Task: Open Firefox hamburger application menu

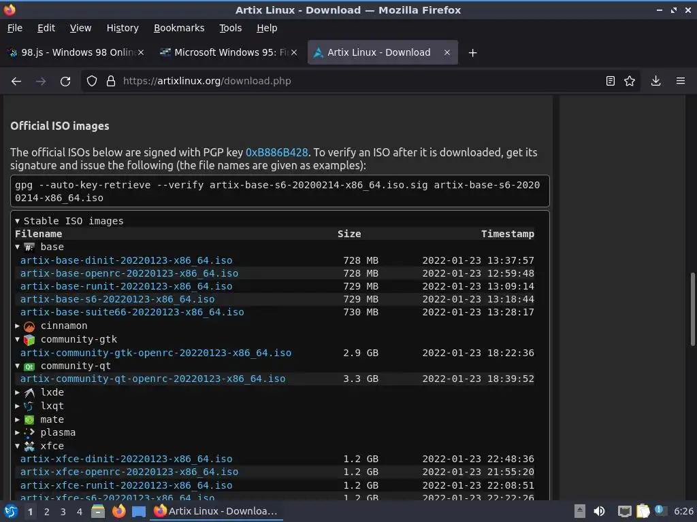Action: (681, 82)
